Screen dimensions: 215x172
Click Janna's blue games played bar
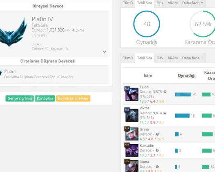coord(177,134)
